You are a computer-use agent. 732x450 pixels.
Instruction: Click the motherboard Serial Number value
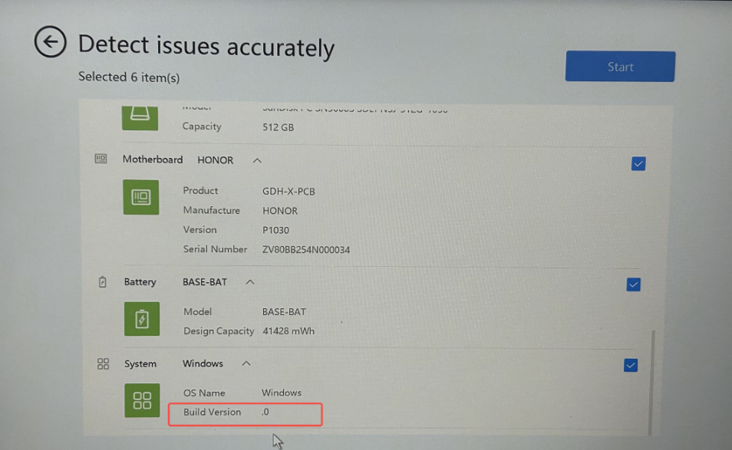(306, 250)
